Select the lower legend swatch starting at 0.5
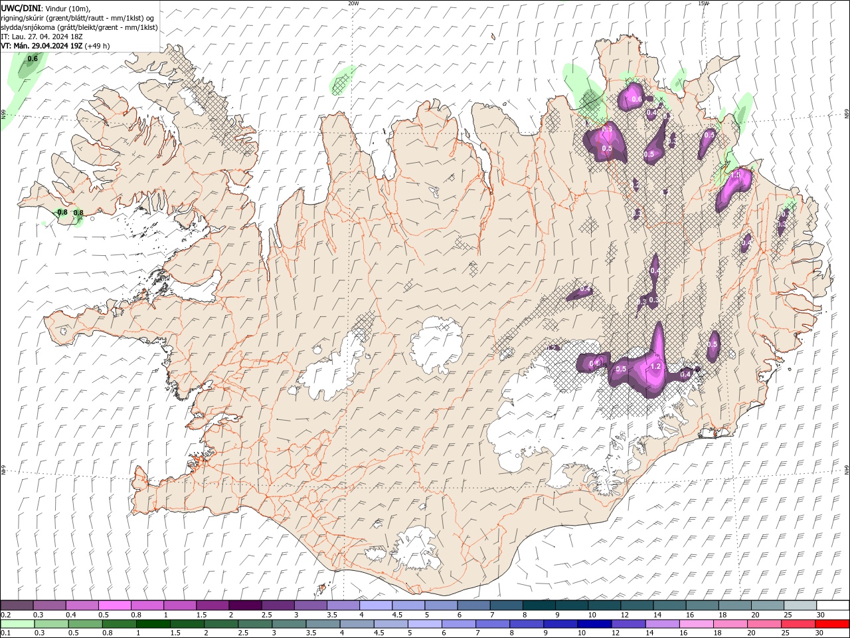850x638 pixels. [x=85, y=624]
